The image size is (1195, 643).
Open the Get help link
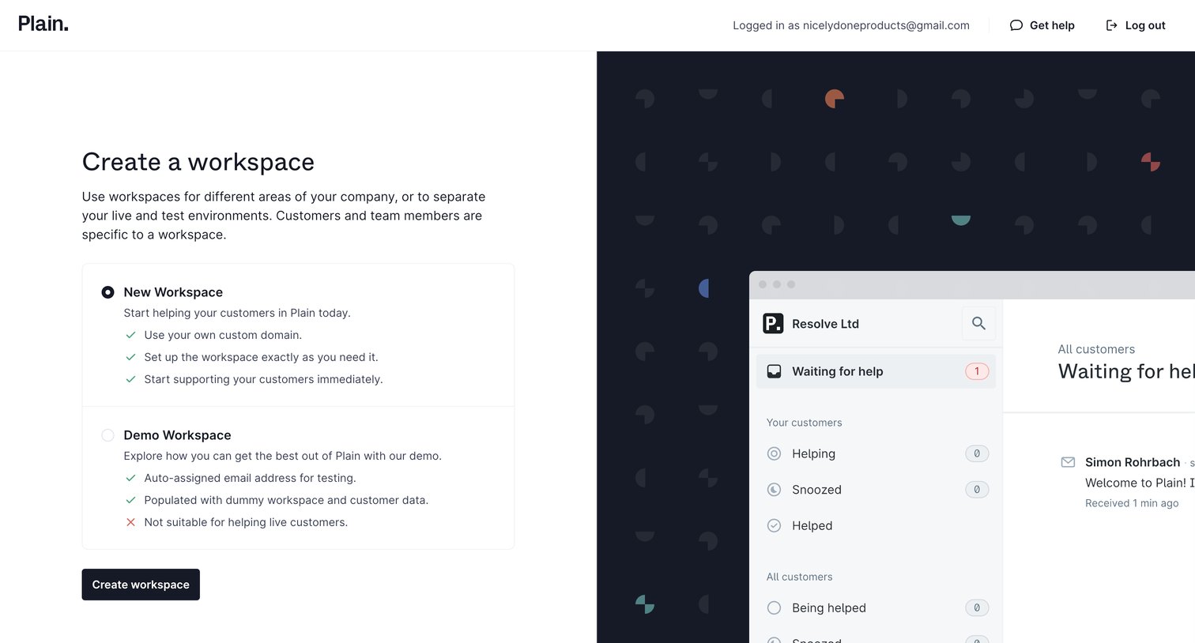(1042, 25)
